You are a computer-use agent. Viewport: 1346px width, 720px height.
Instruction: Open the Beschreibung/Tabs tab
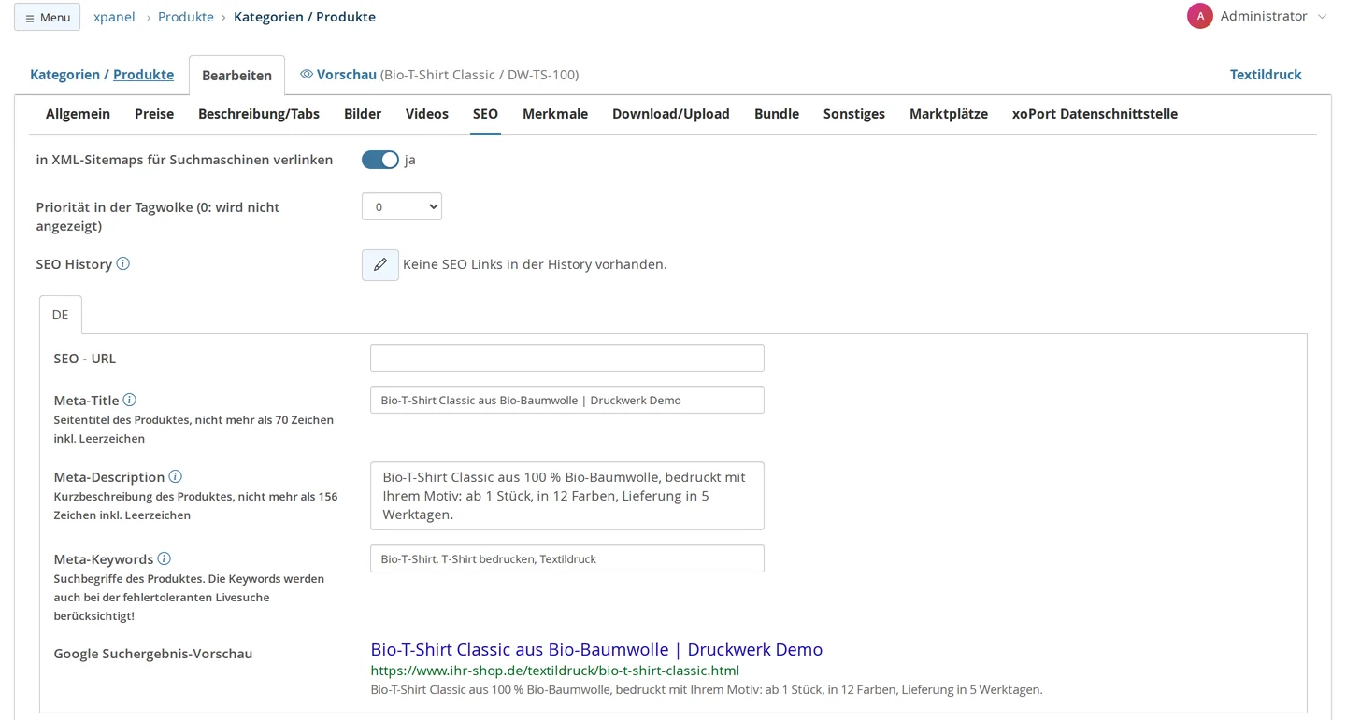coord(259,114)
